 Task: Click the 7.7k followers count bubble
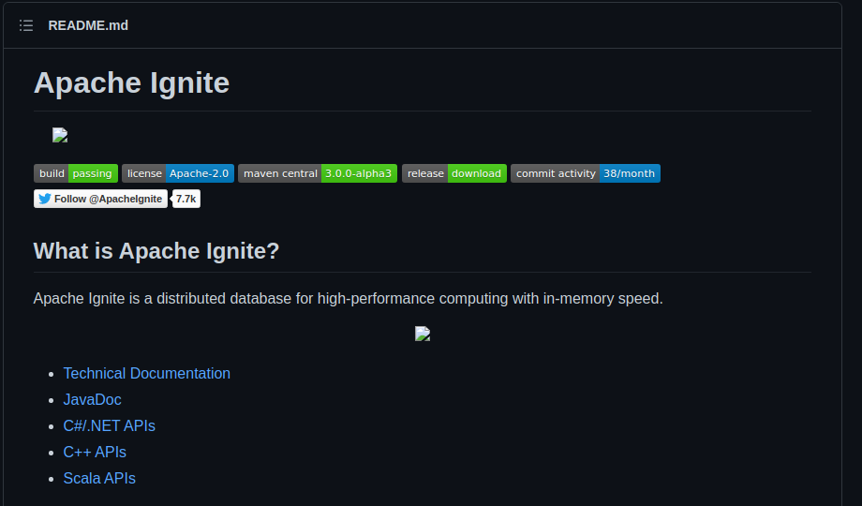click(x=186, y=199)
